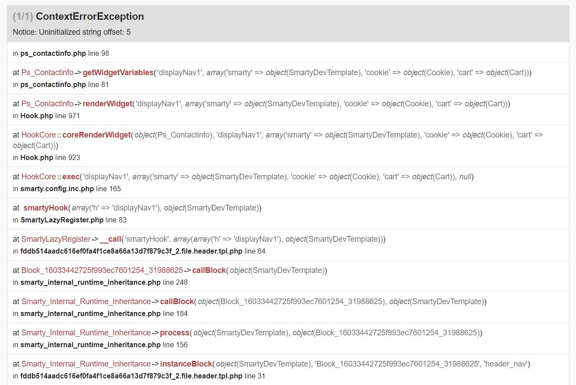The height and width of the screenshot is (385, 576).
Task: Click the process method name
Action: click(175, 333)
